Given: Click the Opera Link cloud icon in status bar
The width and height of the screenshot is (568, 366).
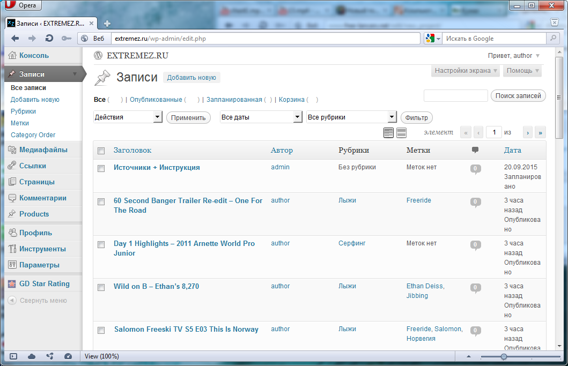Looking at the screenshot, I should (32, 356).
